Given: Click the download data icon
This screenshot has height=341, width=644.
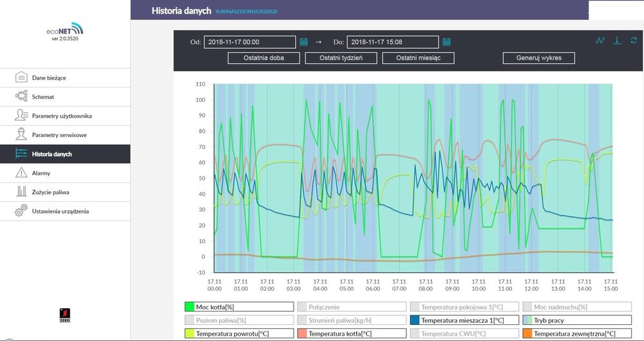Looking at the screenshot, I should [x=617, y=41].
